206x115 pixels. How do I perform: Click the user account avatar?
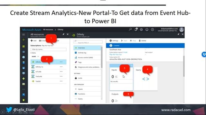(182, 30)
